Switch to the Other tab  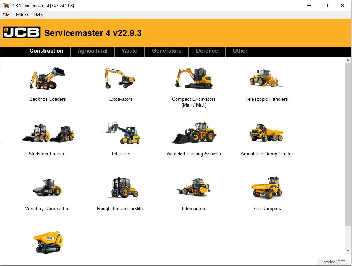coord(240,51)
